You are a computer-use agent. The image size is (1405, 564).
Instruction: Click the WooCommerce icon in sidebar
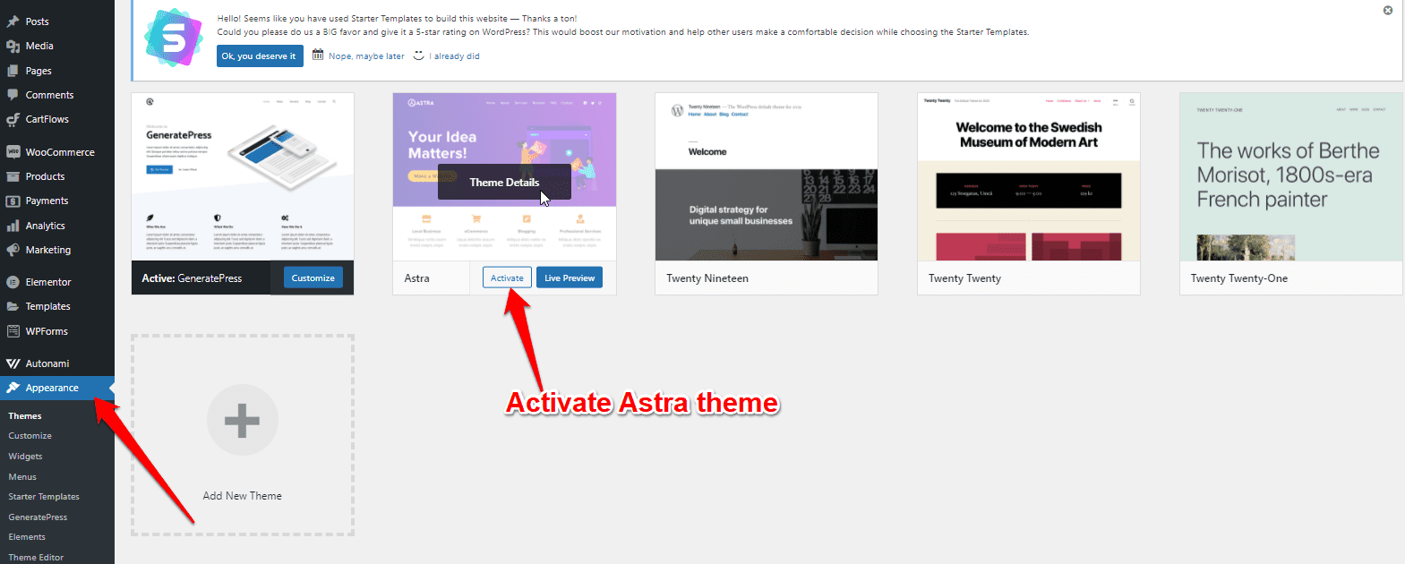click(13, 152)
